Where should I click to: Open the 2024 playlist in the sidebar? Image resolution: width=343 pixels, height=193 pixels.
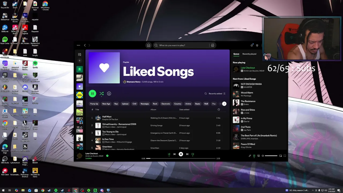[79, 95]
